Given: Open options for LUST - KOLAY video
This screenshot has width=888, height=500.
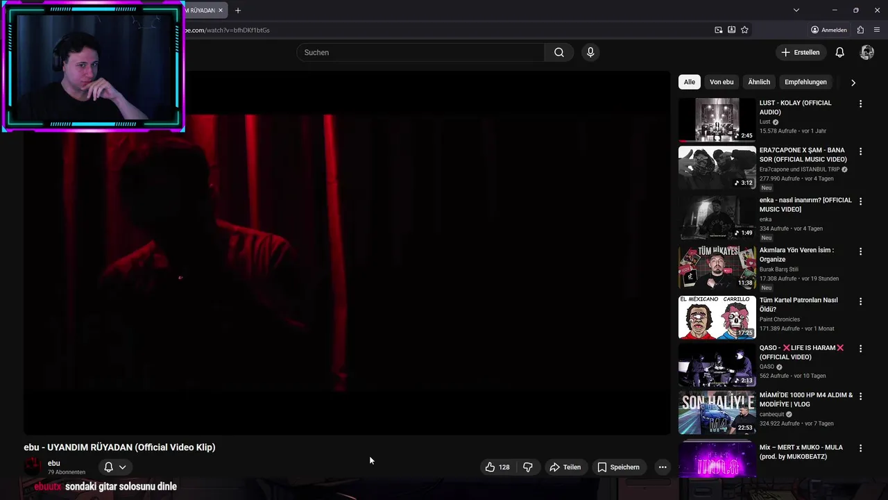Looking at the screenshot, I should (860, 103).
